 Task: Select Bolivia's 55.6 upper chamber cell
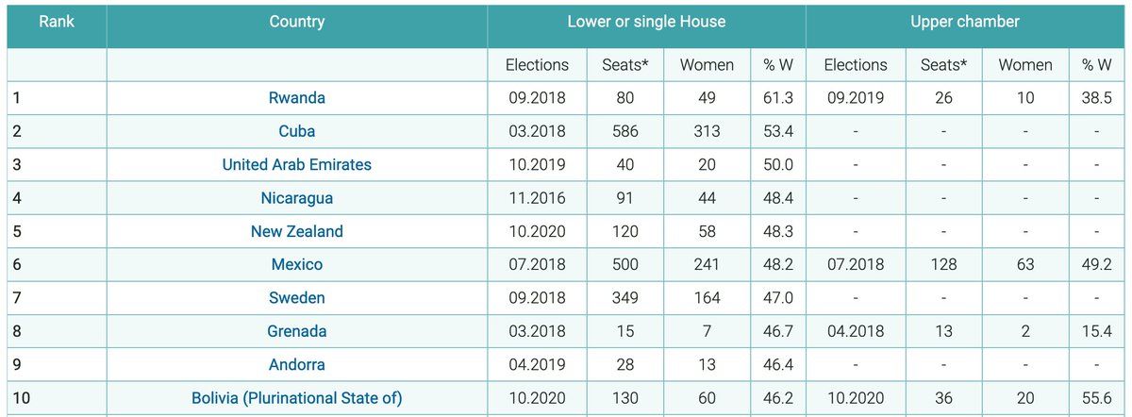click(1096, 398)
